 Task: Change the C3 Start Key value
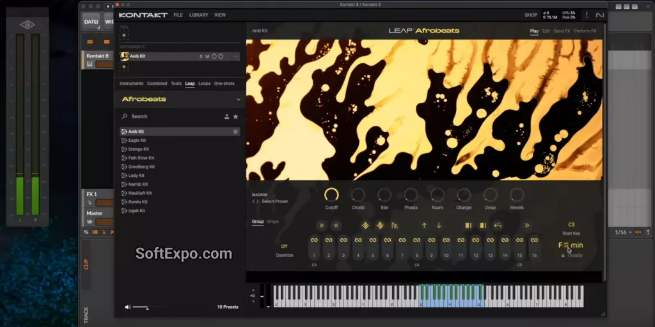click(571, 225)
